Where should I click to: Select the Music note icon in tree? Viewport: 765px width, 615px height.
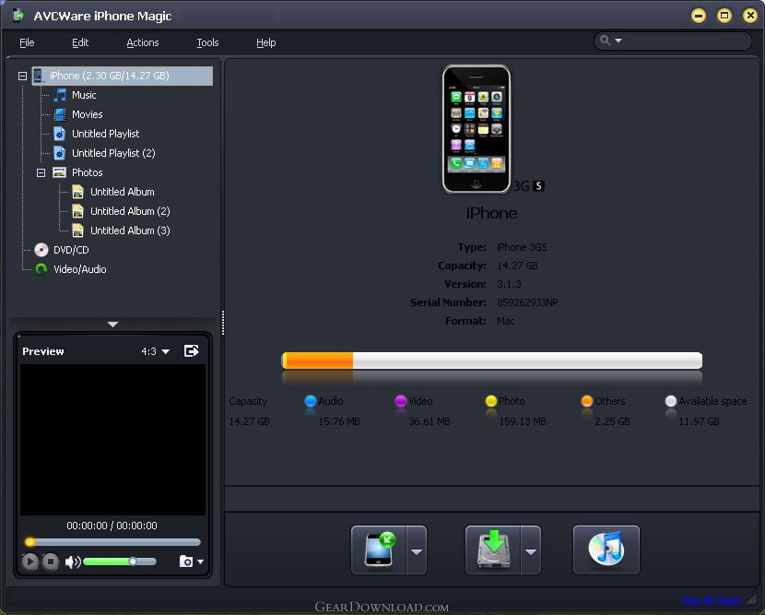click(x=60, y=95)
